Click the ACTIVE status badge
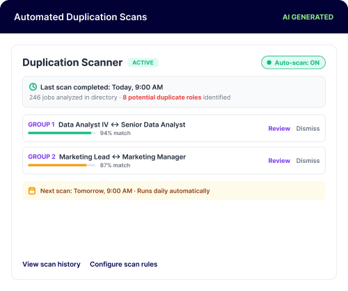Viewport: 348px width, 291px height. pyautogui.click(x=143, y=63)
